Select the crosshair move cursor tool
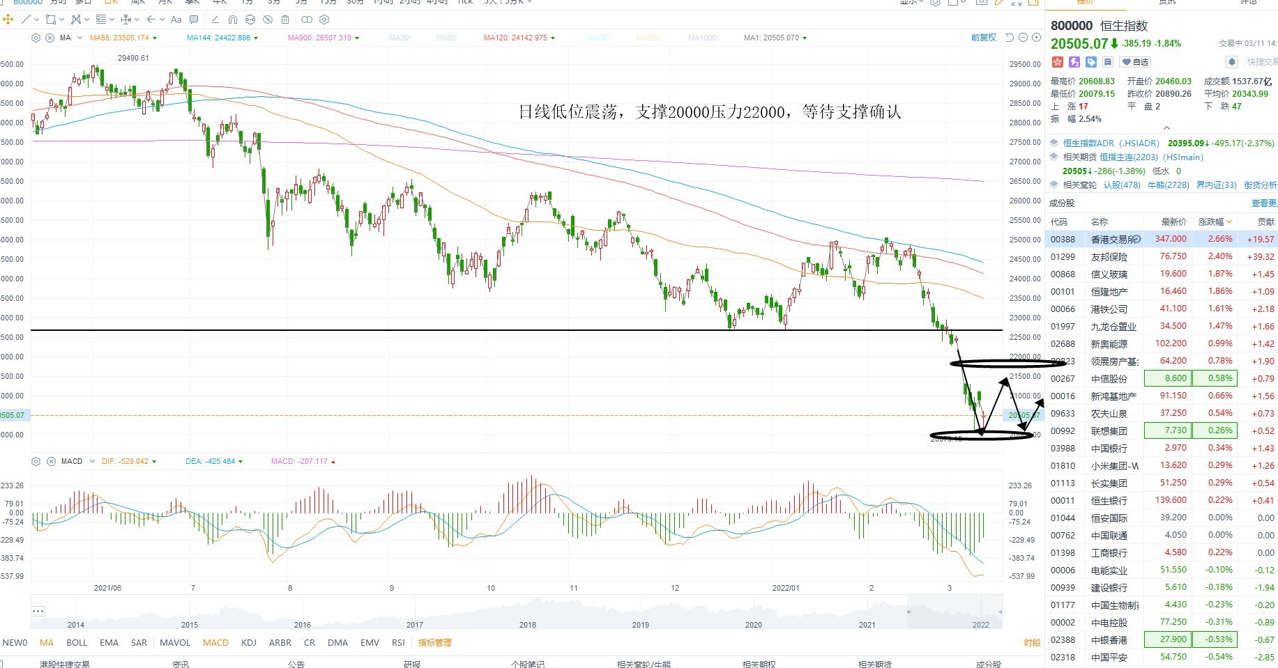This screenshot has height=668, width=1278. click(8, 20)
